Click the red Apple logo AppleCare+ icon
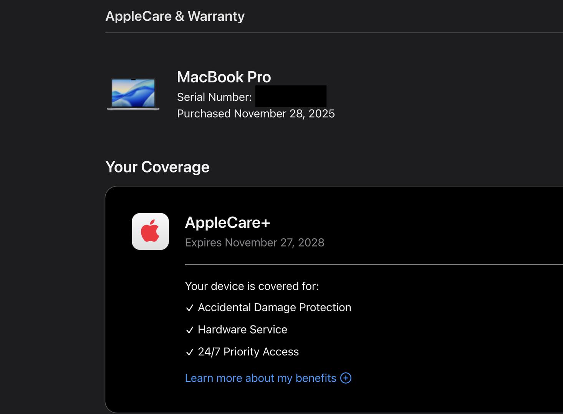563x414 pixels. coord(150,232)
